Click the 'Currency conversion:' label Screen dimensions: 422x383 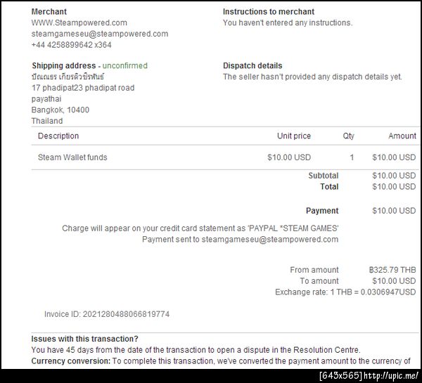tap(71, 361)
